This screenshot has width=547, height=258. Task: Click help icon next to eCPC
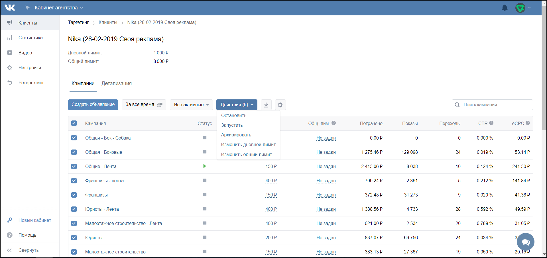(x=528, y=123)
